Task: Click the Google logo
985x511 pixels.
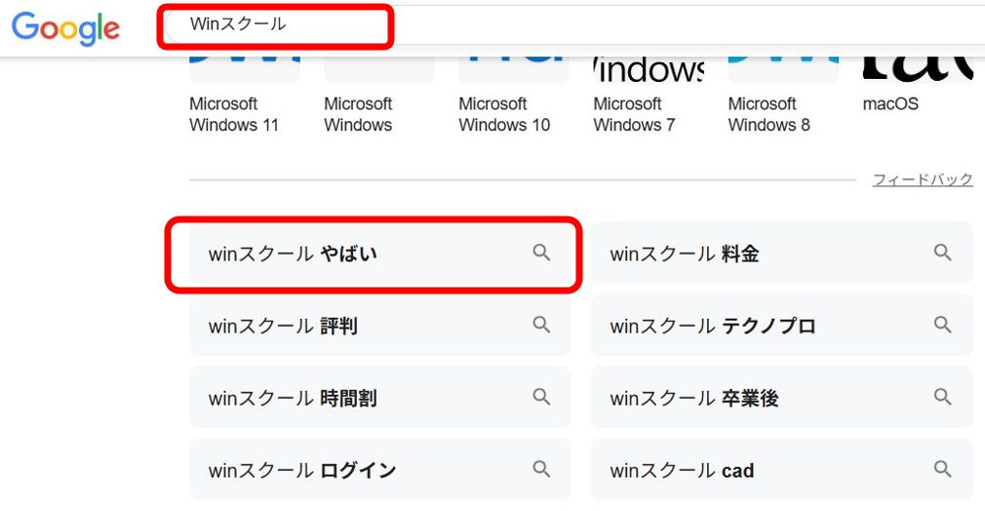Action: pyautogui.click(x=66, y=27)
